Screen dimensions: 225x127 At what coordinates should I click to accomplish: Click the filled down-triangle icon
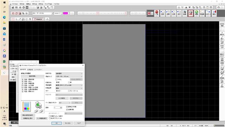(189, 7)
